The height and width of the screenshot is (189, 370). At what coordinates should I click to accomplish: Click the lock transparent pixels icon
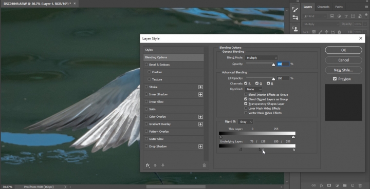(314, 32)
